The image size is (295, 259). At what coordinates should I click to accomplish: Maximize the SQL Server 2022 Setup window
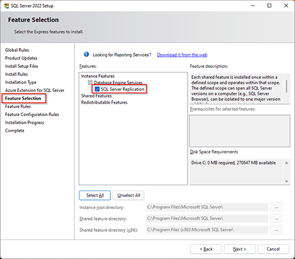269,5
